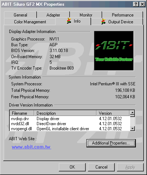Close the properties dialog with X
147x175 pixels.
[x=142, y=4]
